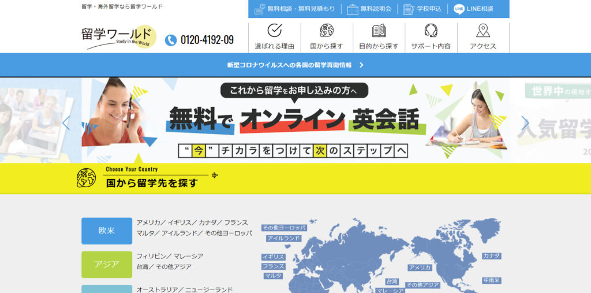The image size is (591, 293).
Task: Click the free online English conversation banner
Action: point(295,120)
